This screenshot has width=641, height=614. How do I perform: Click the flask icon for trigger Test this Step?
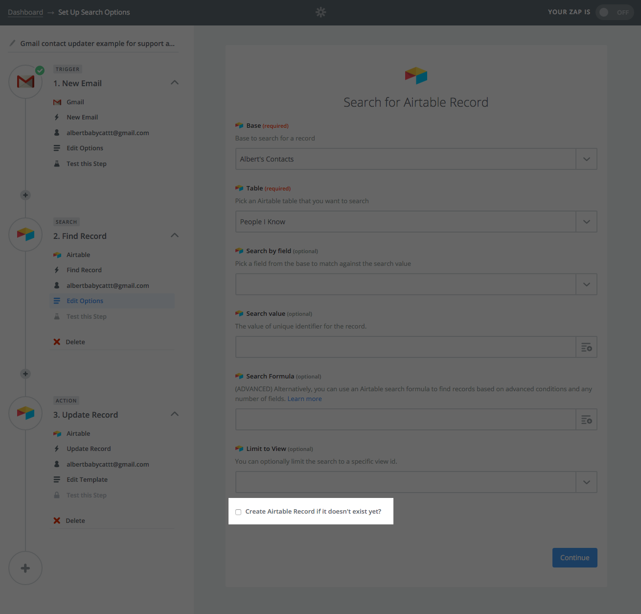coord(57,164)
